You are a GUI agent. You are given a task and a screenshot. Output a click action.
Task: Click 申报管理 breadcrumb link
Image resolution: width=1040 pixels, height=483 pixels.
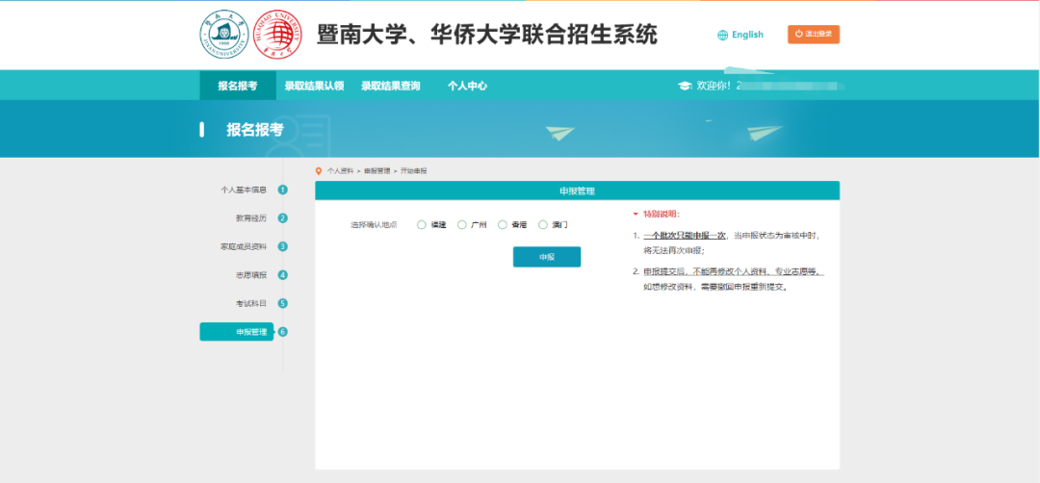377,171
